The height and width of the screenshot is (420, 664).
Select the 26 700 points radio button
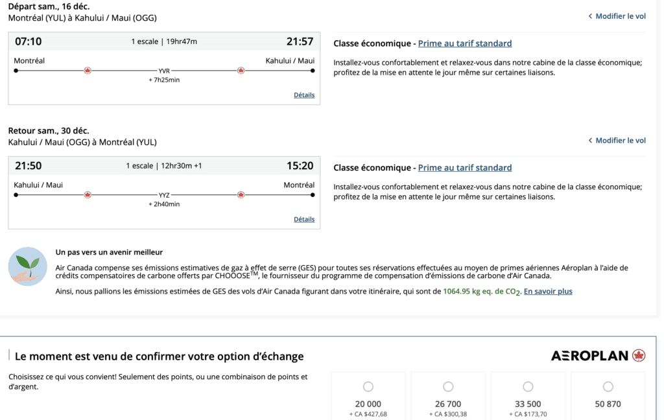point(448,387)
